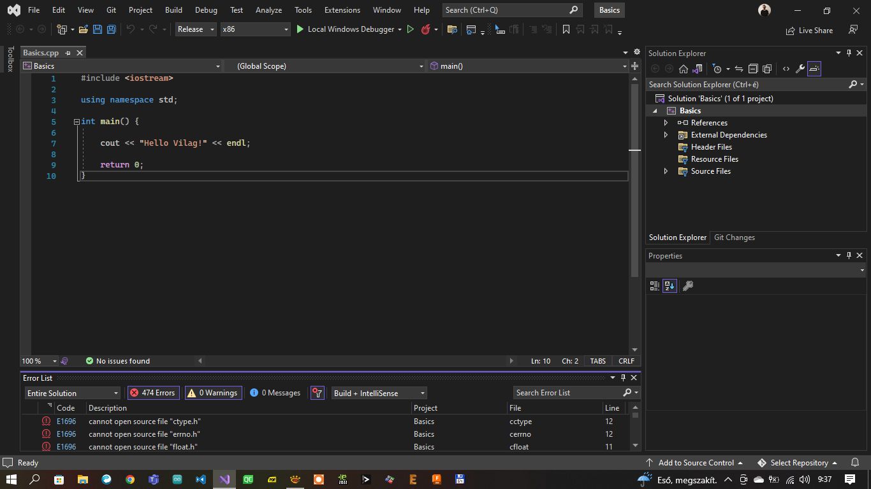Open the Build menu

point(173,10)
